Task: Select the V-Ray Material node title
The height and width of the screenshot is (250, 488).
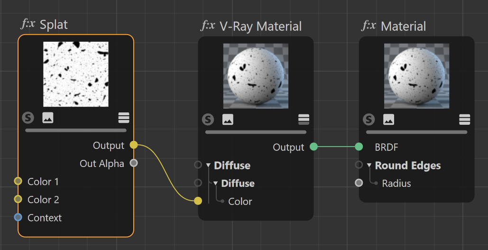Action: 260,27
